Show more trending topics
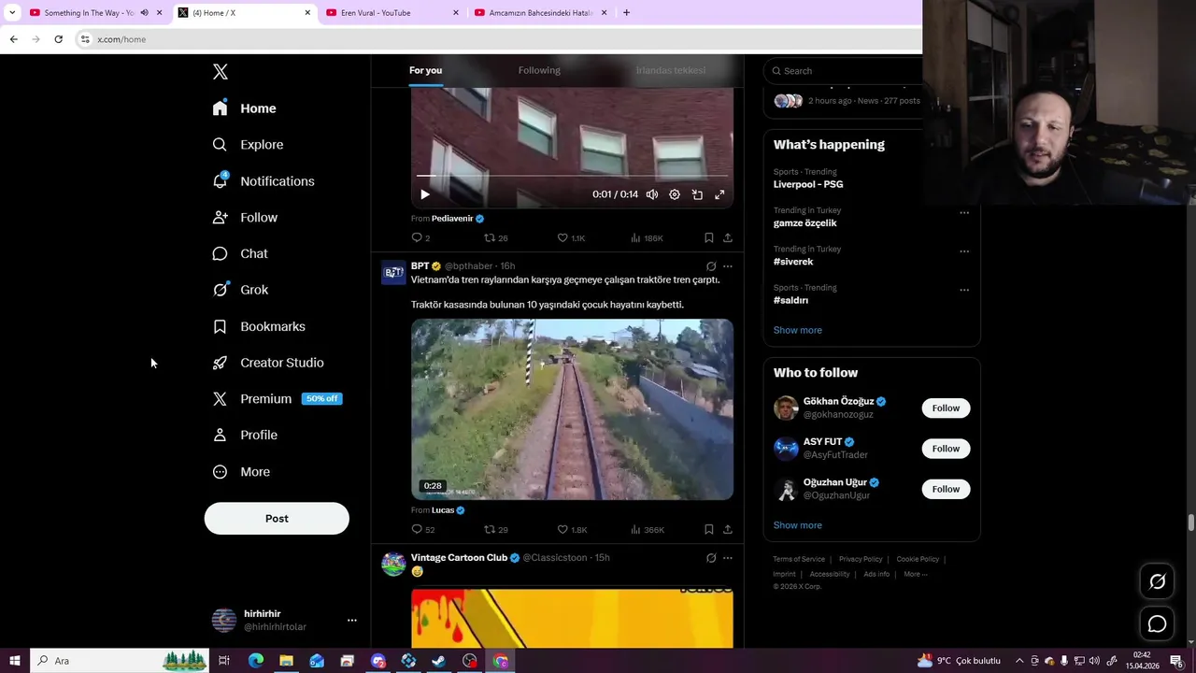This screenshot has width=1196, height=673. (x=798, y=330)
